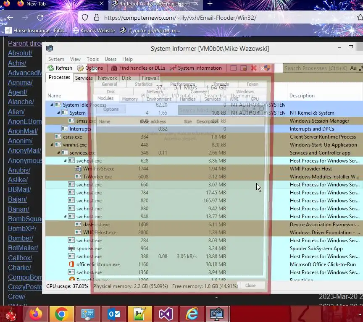
Task: Switch to the Disk tab
Action: point(126,78)
